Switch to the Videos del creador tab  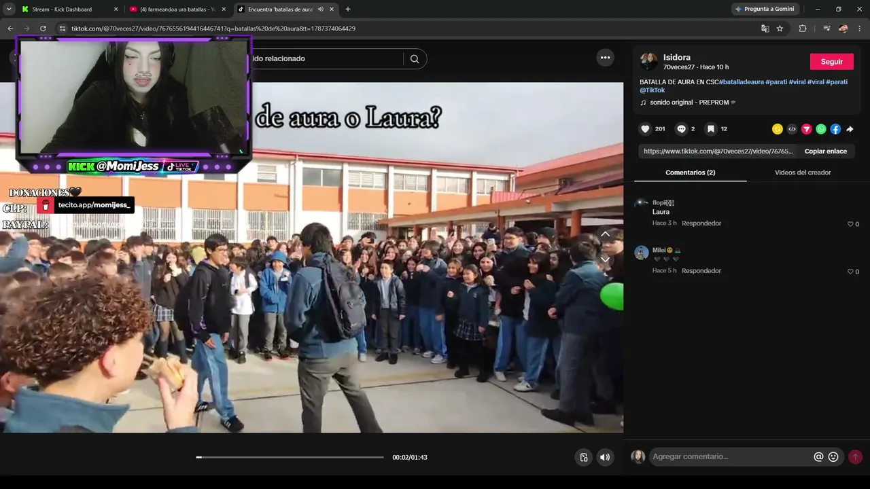pyautogui.click(x=803, y=173)
